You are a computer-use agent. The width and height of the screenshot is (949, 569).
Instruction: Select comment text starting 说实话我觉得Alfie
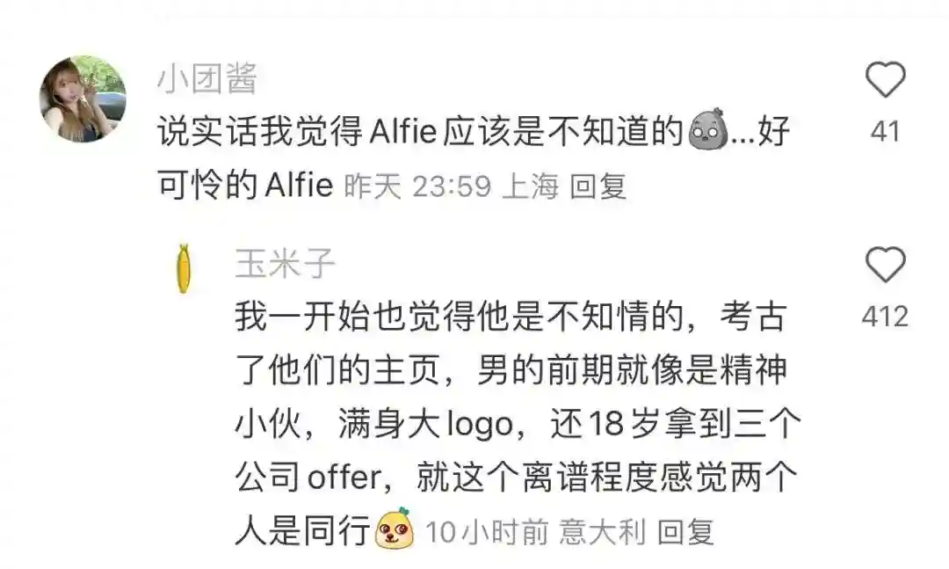(474, 157)
